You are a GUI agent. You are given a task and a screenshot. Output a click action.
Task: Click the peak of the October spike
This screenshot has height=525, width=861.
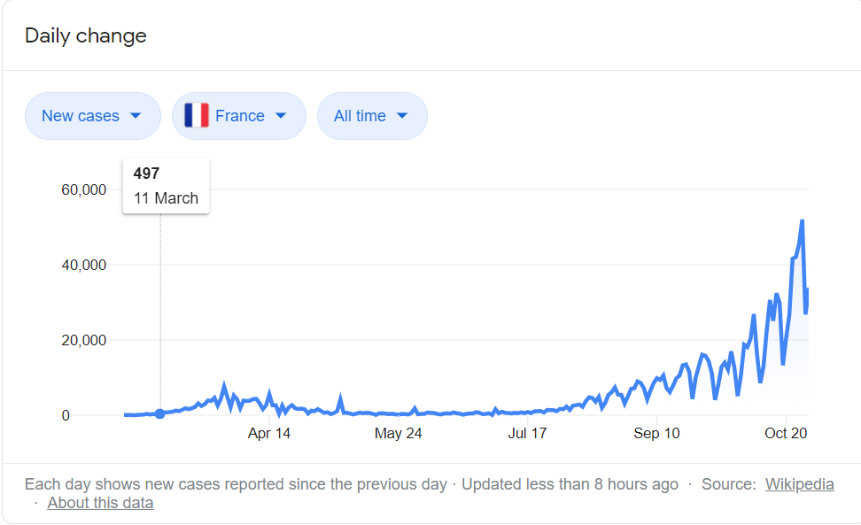tap(803, 221)
